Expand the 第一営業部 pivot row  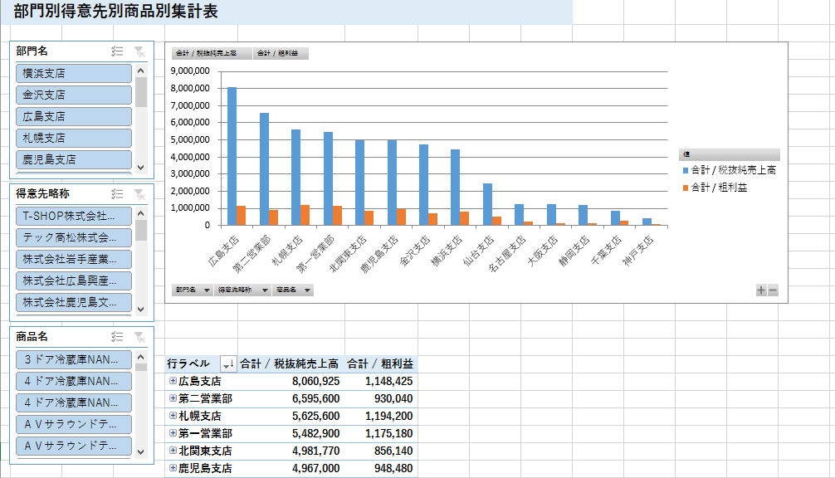(173, 433)
